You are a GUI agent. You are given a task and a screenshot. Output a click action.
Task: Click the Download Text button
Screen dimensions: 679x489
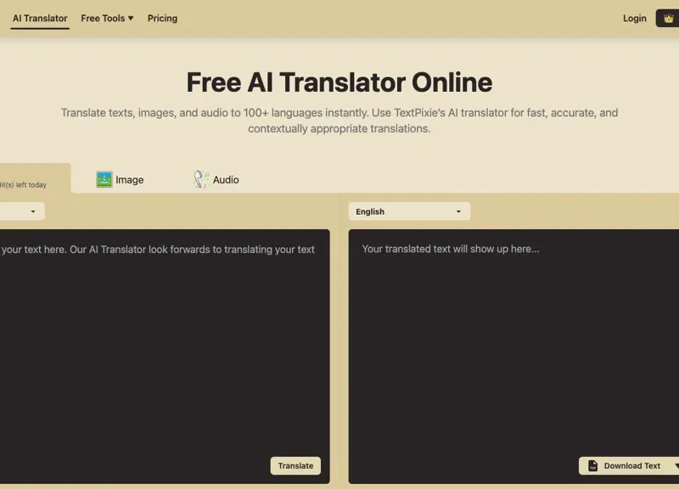pyautogui.click(x=629, y=465)
